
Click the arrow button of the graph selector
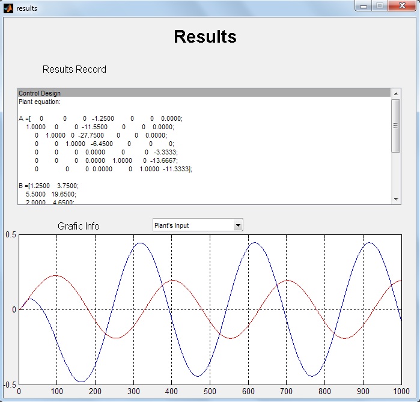pyautogui.click(x=238, y=225)
